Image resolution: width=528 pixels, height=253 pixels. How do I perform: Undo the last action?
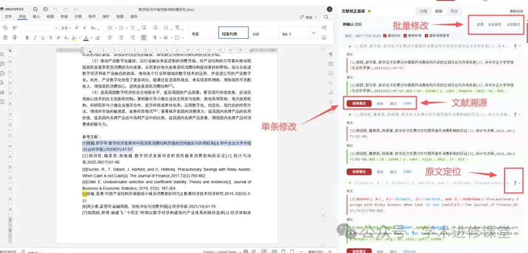point(56,9)
